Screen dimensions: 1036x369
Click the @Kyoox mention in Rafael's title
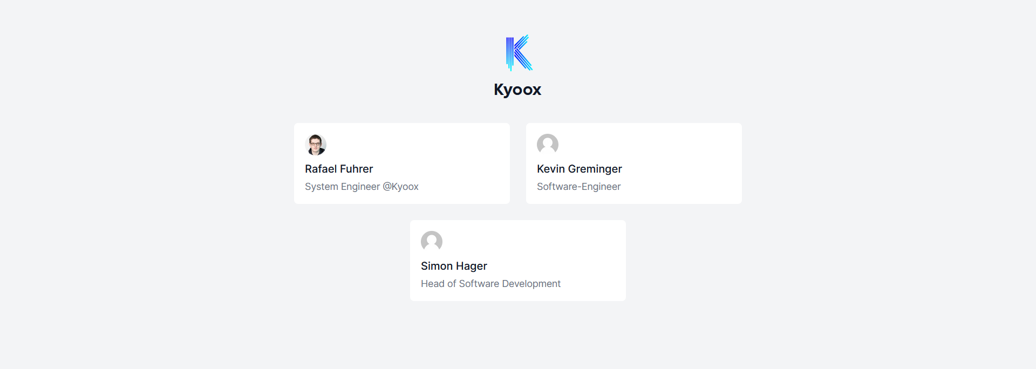coord(400,187)
